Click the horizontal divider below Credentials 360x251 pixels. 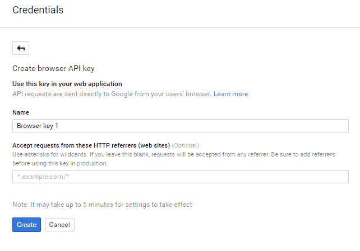[x=180, y=28]
